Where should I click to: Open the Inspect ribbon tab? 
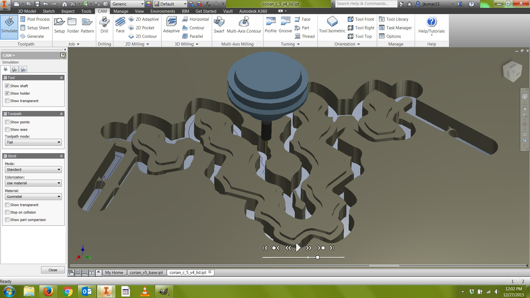point(68,11)
